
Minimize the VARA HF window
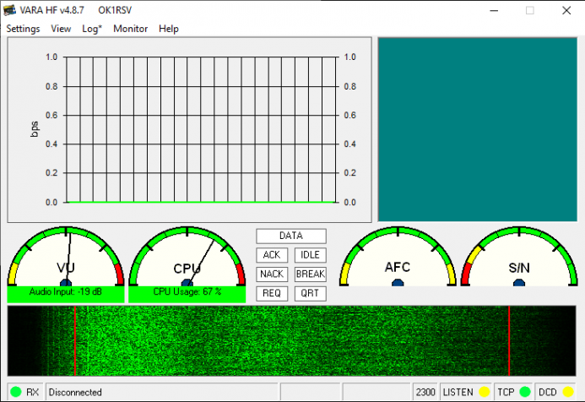(x=494, y=10)
